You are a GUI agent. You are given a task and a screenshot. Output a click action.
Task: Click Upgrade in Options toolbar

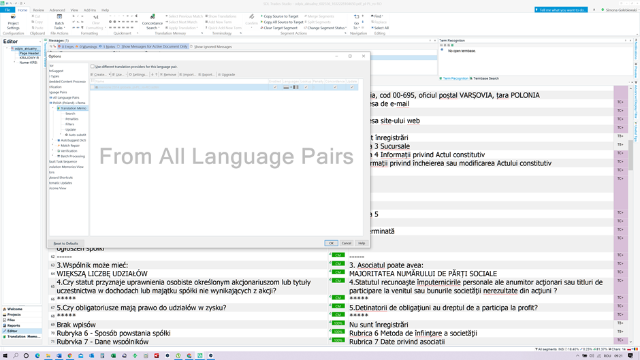pyautogui.click(x=227, y=75)
